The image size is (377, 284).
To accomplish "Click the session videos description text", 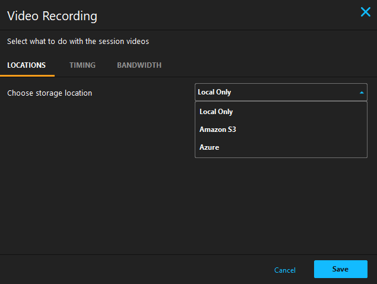I will [x=78, y=42].
